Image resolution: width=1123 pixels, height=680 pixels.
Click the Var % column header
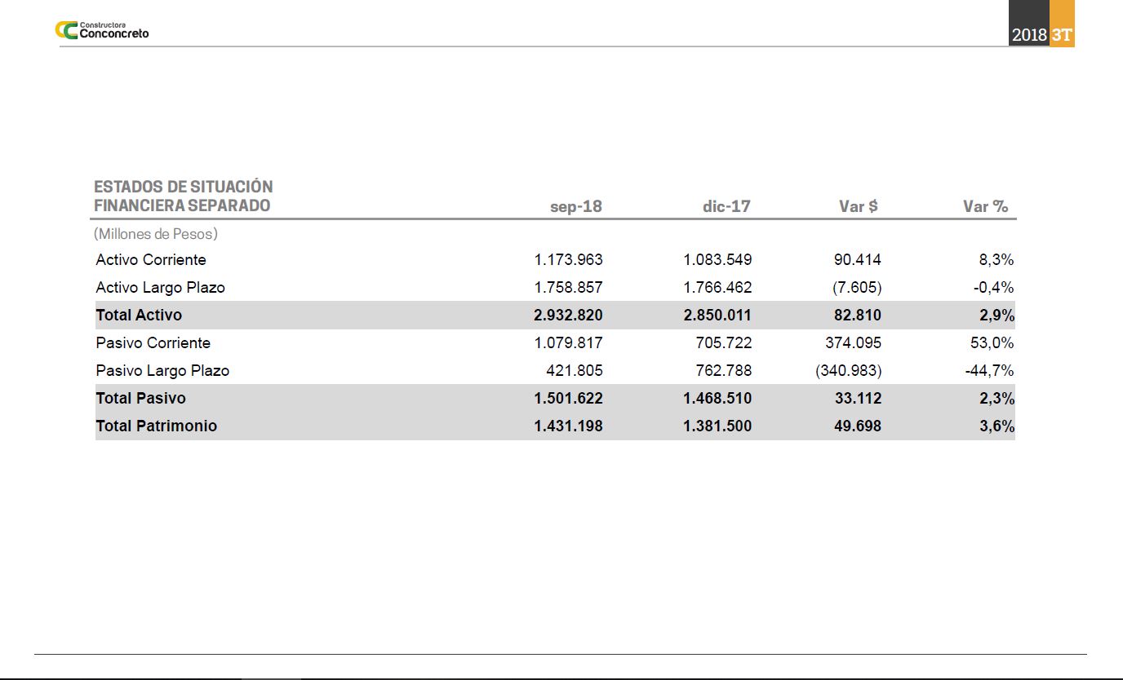(x=986, y=206)
